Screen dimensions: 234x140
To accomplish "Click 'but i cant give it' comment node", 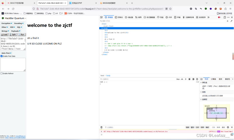I will click(x=119, y=43).
